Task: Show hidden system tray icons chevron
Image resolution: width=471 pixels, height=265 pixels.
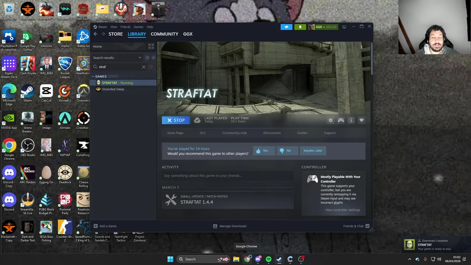Action: [x=410, y=259]
